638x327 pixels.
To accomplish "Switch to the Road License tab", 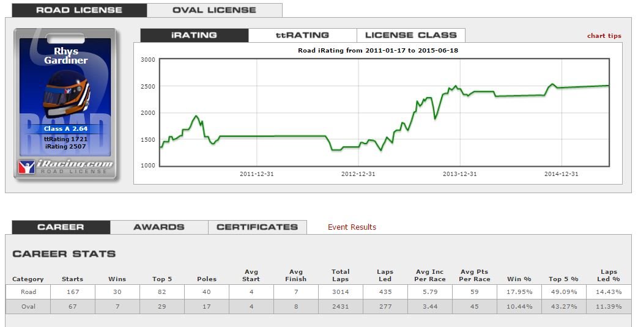I will 80,10.
